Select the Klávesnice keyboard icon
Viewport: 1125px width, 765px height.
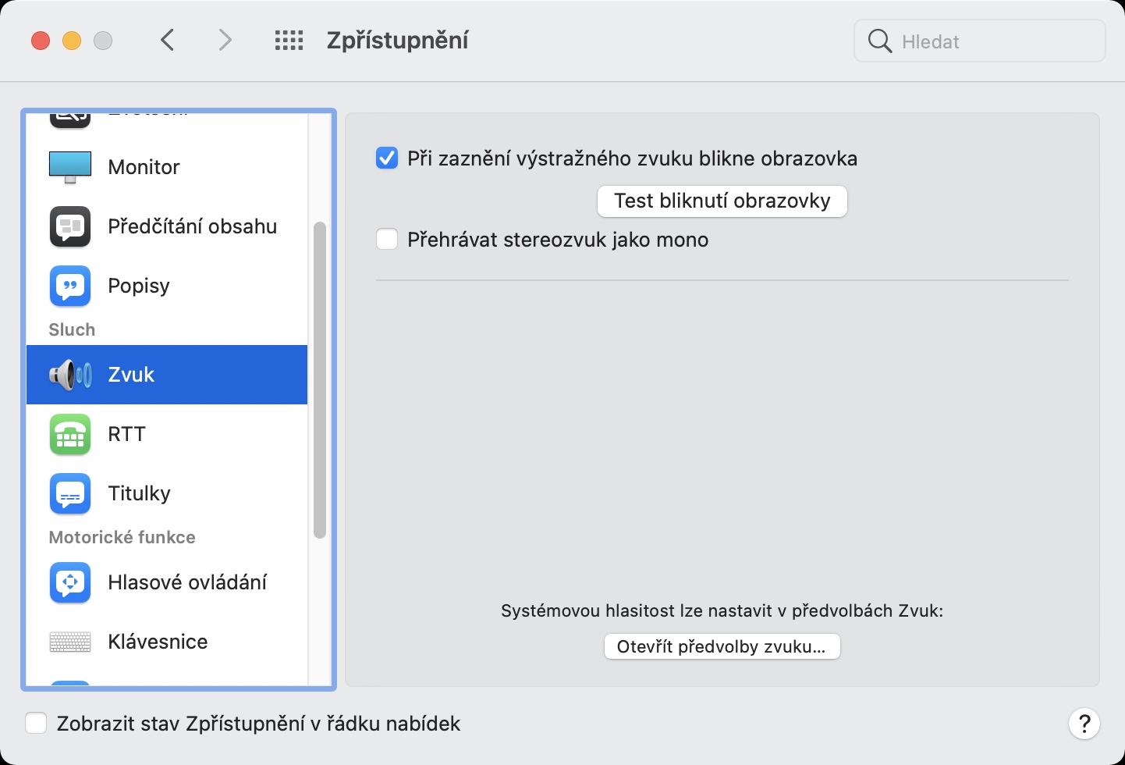70,642
